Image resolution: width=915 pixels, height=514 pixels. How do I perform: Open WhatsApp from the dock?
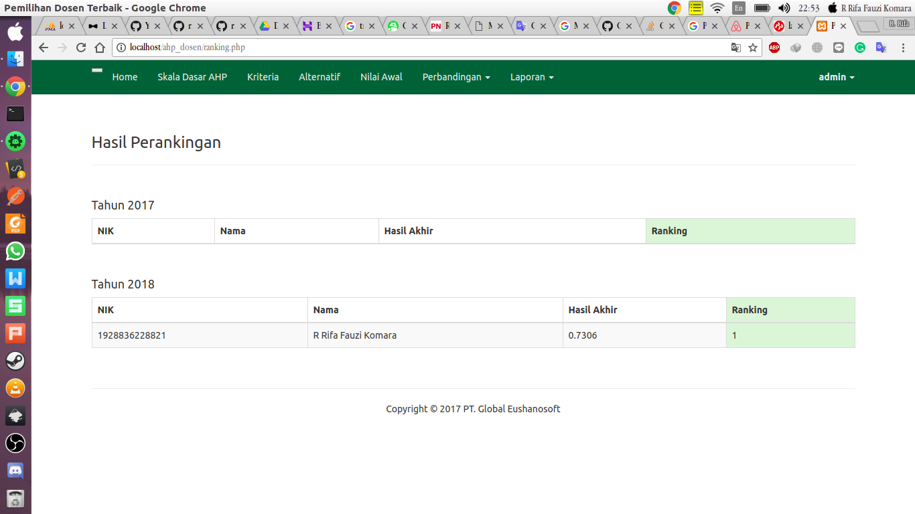point(15,251)
